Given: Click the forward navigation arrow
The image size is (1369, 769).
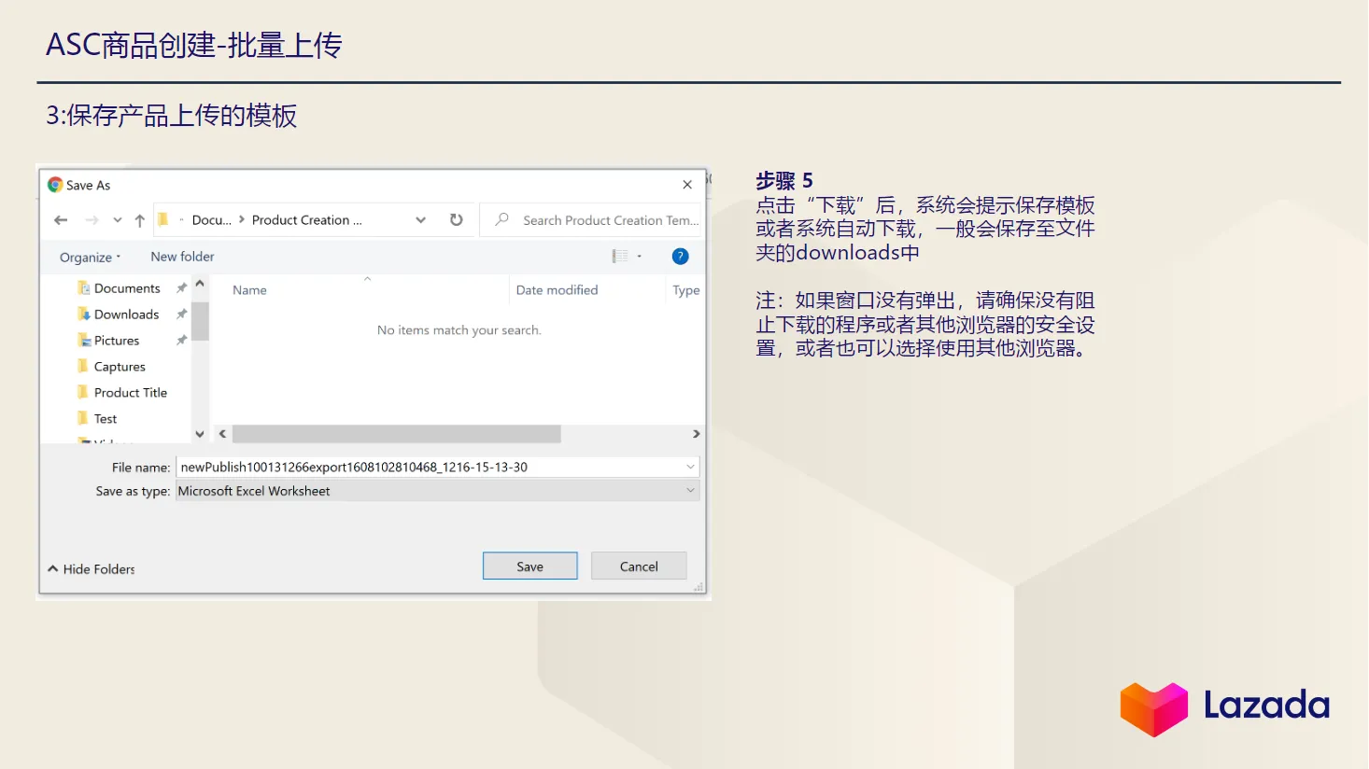Looking at the screenshot, I should pos(91,219).
